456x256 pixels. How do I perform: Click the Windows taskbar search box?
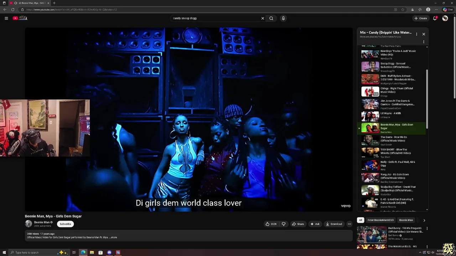(x=38, y=252)
